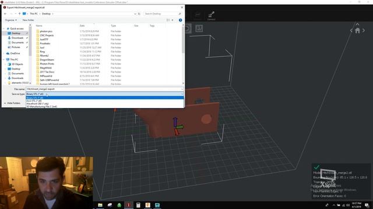Select 3D Objects under This PC

[x=17, y=64]
